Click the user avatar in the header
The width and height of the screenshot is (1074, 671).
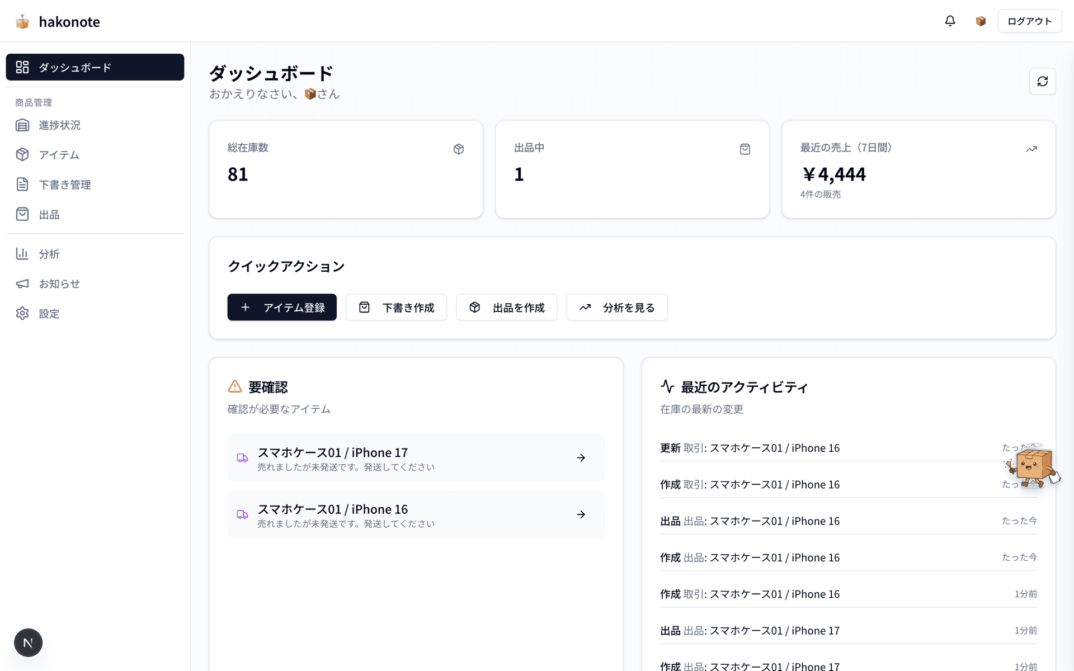tap(981, 21)
